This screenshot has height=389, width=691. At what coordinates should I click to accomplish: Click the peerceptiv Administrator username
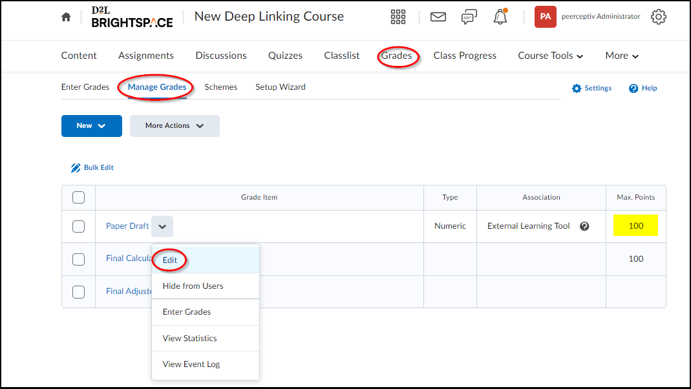(601, 16)
